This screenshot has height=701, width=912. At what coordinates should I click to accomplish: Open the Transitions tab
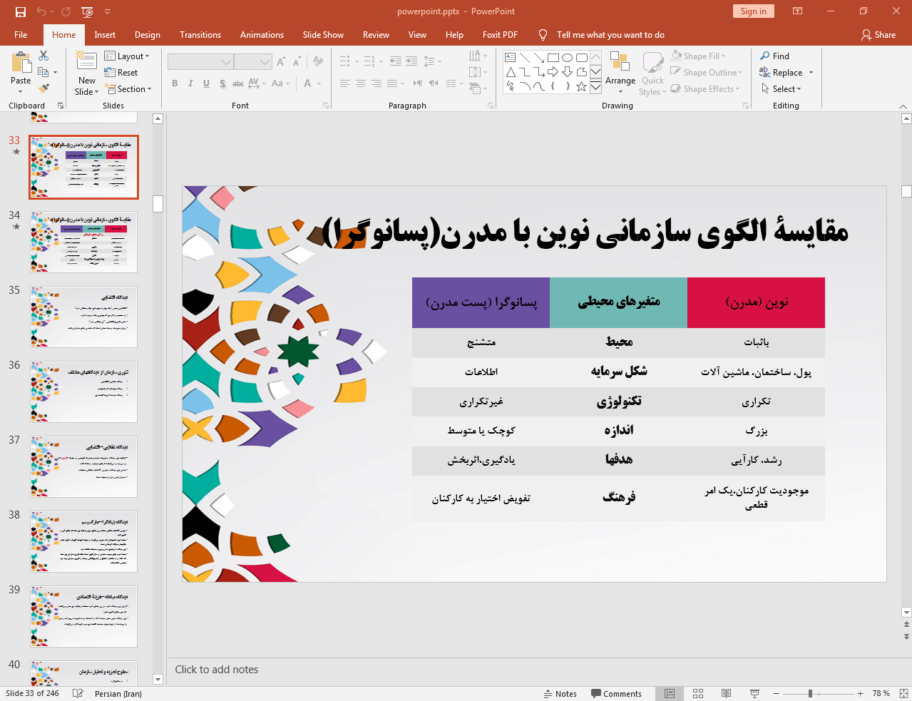pyautogui.click(x=200, y=34)
